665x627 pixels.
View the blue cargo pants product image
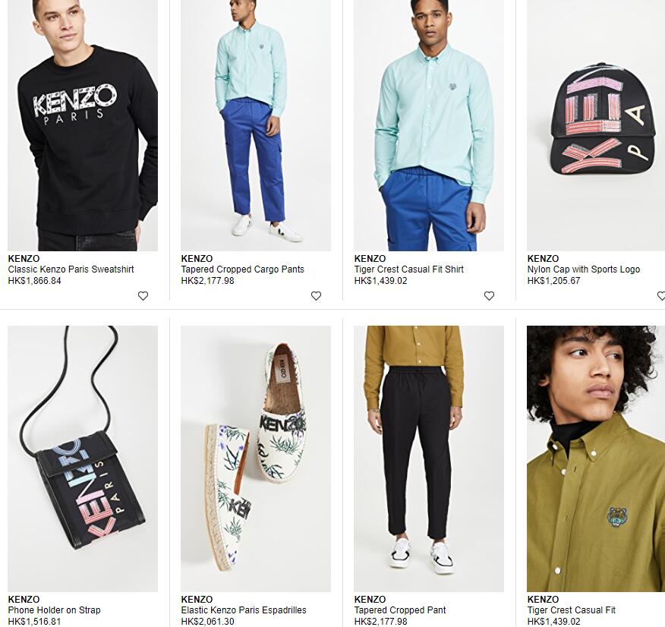click(x=256, y=125)
